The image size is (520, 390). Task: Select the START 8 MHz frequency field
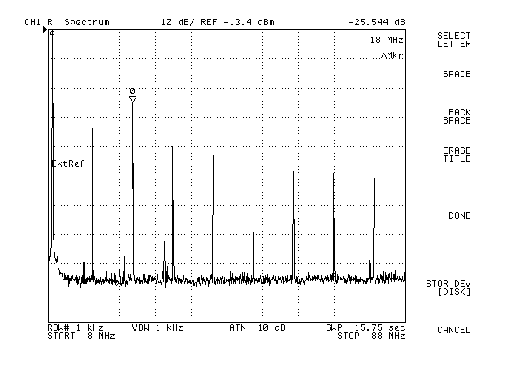81,336
